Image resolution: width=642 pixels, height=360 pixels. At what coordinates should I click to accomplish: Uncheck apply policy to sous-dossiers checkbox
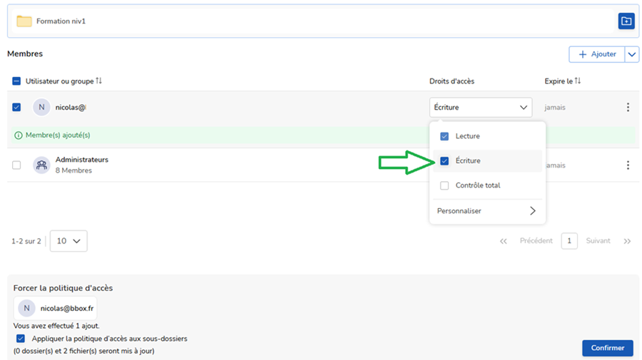[20, 339]
